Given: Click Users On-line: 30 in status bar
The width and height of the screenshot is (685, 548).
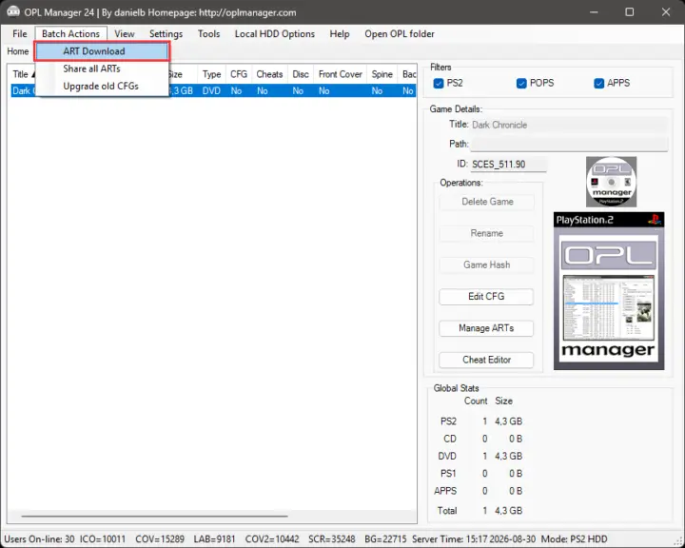Looking at the screenshot, I should click(x=39, y=539).
